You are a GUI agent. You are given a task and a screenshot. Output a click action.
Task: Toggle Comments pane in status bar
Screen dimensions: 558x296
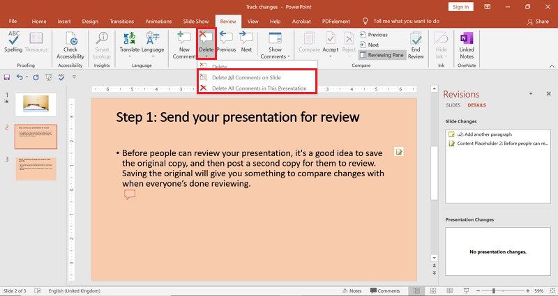(x=385, y=290)
